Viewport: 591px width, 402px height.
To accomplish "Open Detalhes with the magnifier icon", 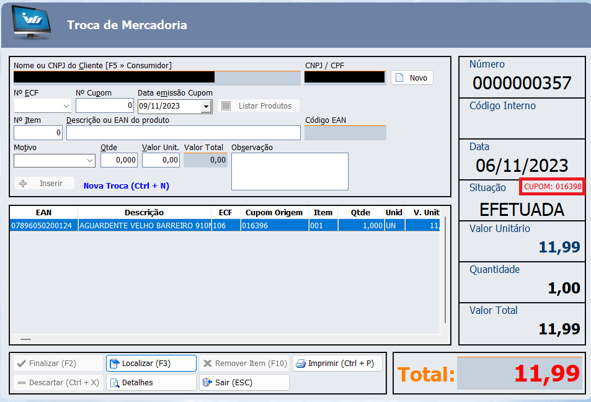I will click(151, 383).
